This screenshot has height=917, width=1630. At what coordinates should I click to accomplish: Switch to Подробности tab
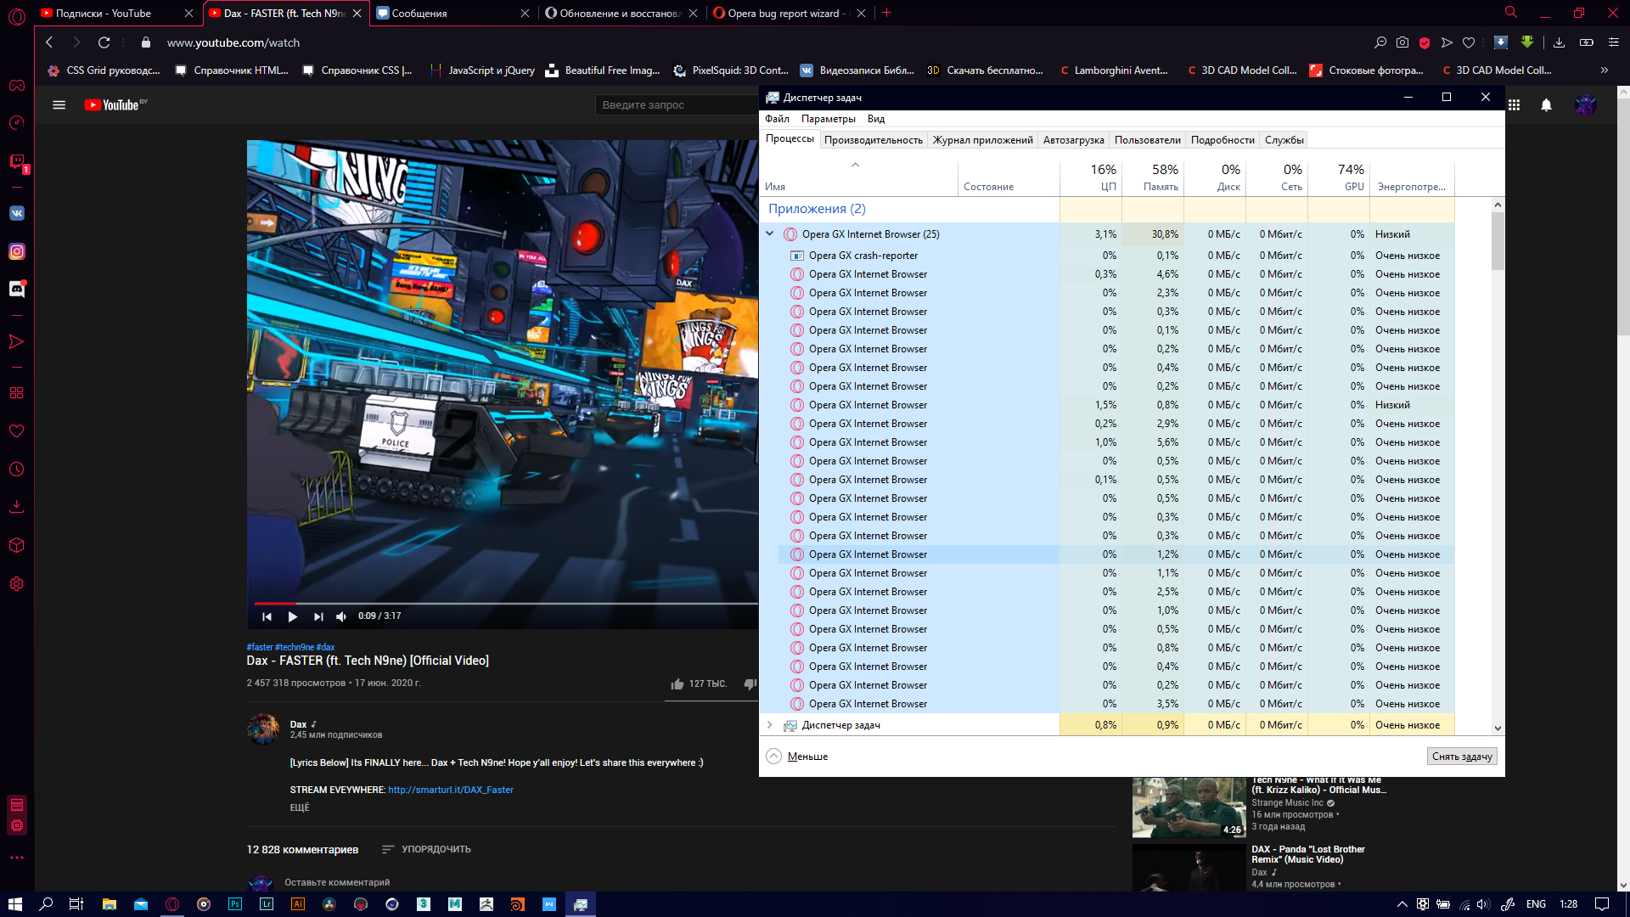1222,140
